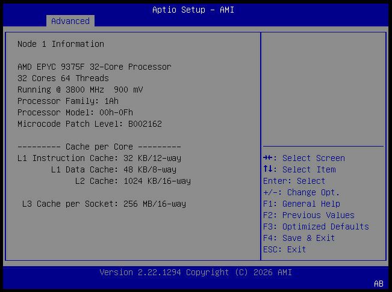Click F1: General Help hint

point(302,204)
